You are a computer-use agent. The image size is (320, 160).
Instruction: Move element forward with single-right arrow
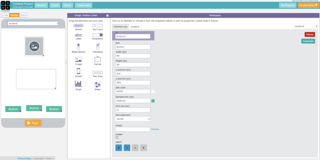(x=135, y=148)
